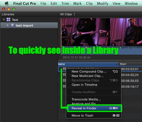This screenshot has height=122, width=142.
Task: Open the Window menu
Action: pos(131,4)
